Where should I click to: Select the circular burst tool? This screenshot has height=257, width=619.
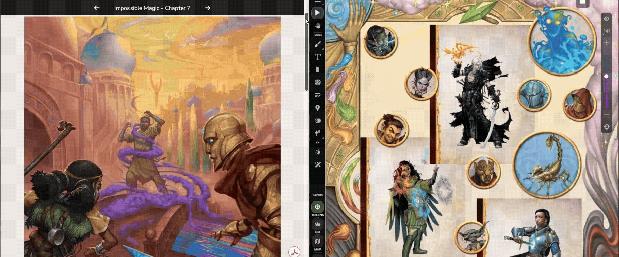(318, 82)
